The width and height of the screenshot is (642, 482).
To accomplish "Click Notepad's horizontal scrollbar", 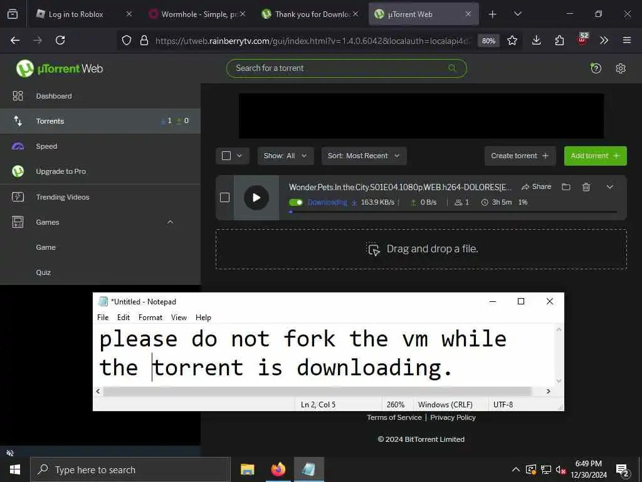I will coord(317,392).
